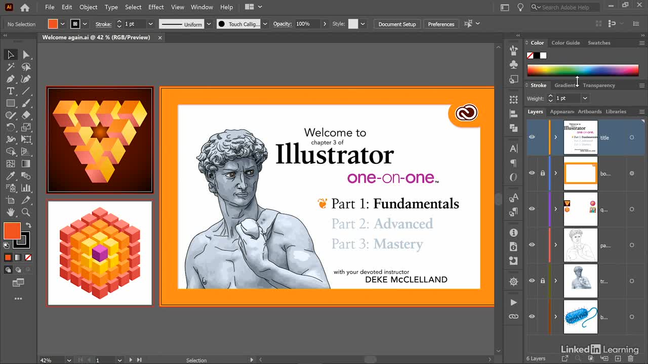Image resolution: width=648 pixels, height=364 pixels.
Task: Select the Shape Builder tool
Action: click(11, 152)
